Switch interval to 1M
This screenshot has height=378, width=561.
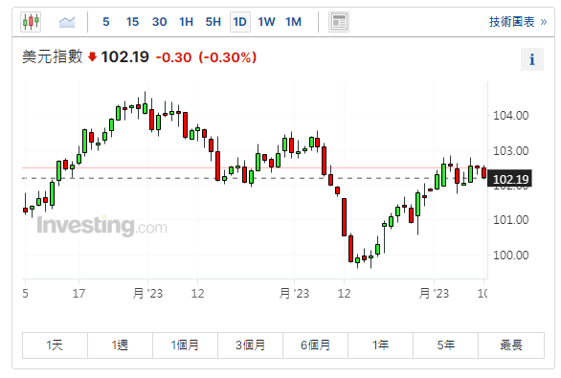click(293, 22)
